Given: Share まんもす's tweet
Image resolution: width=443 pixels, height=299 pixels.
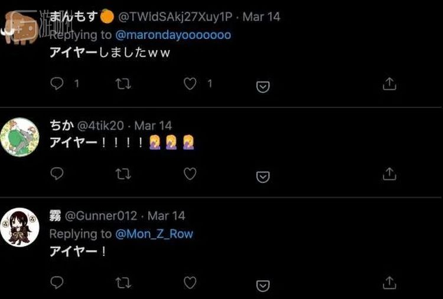Looking at the screenshot, I should 389,84.
